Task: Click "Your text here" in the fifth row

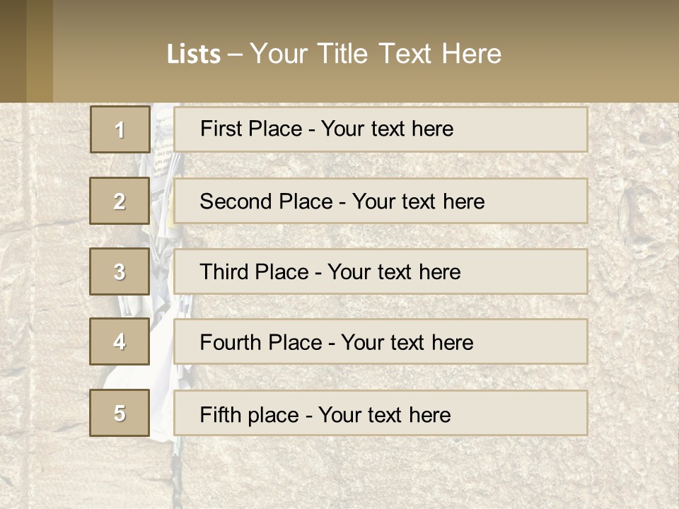Action: coord(384,414)
